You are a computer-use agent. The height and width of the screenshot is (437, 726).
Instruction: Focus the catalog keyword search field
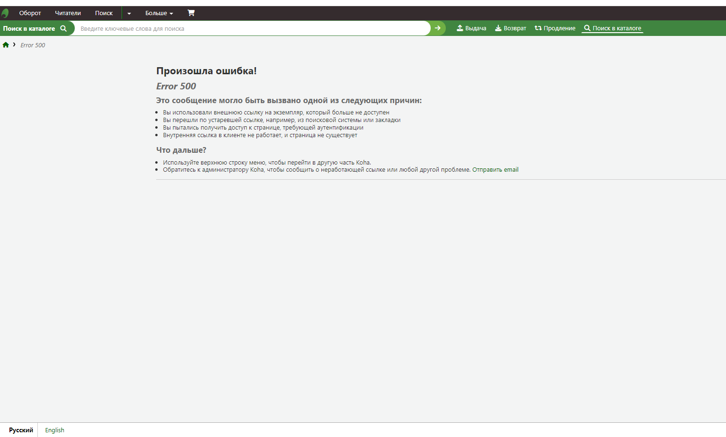pyautogui.click(x=253, y=28)
